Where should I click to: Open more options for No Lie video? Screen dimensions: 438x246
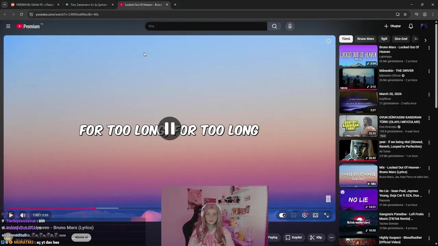[429, 192]
